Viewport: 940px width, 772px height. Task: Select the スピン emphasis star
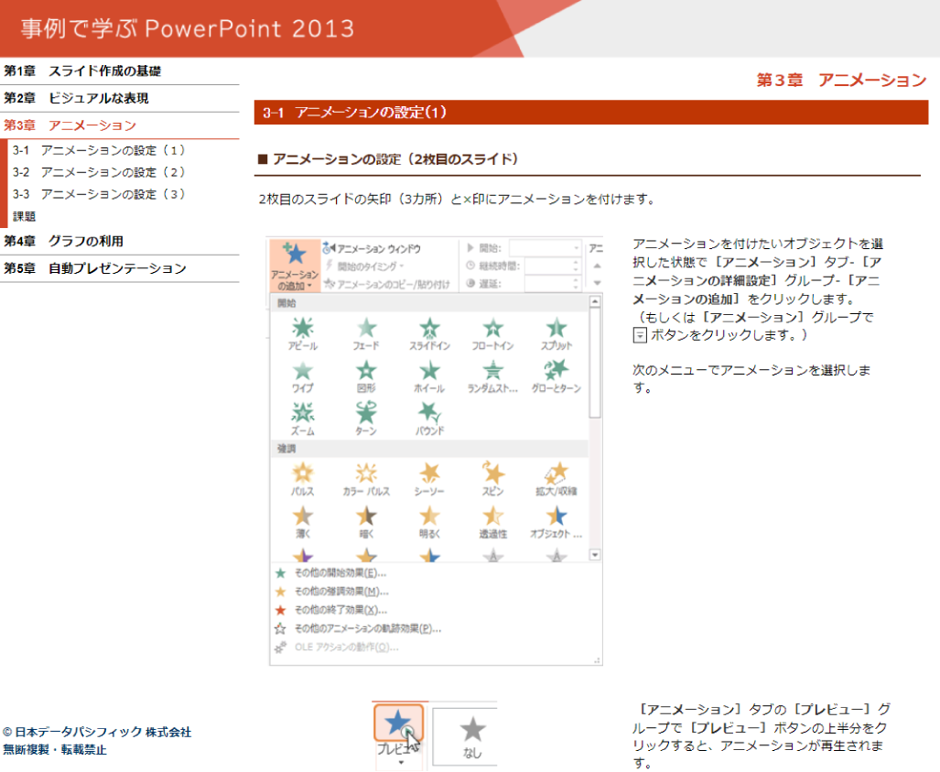492,479
